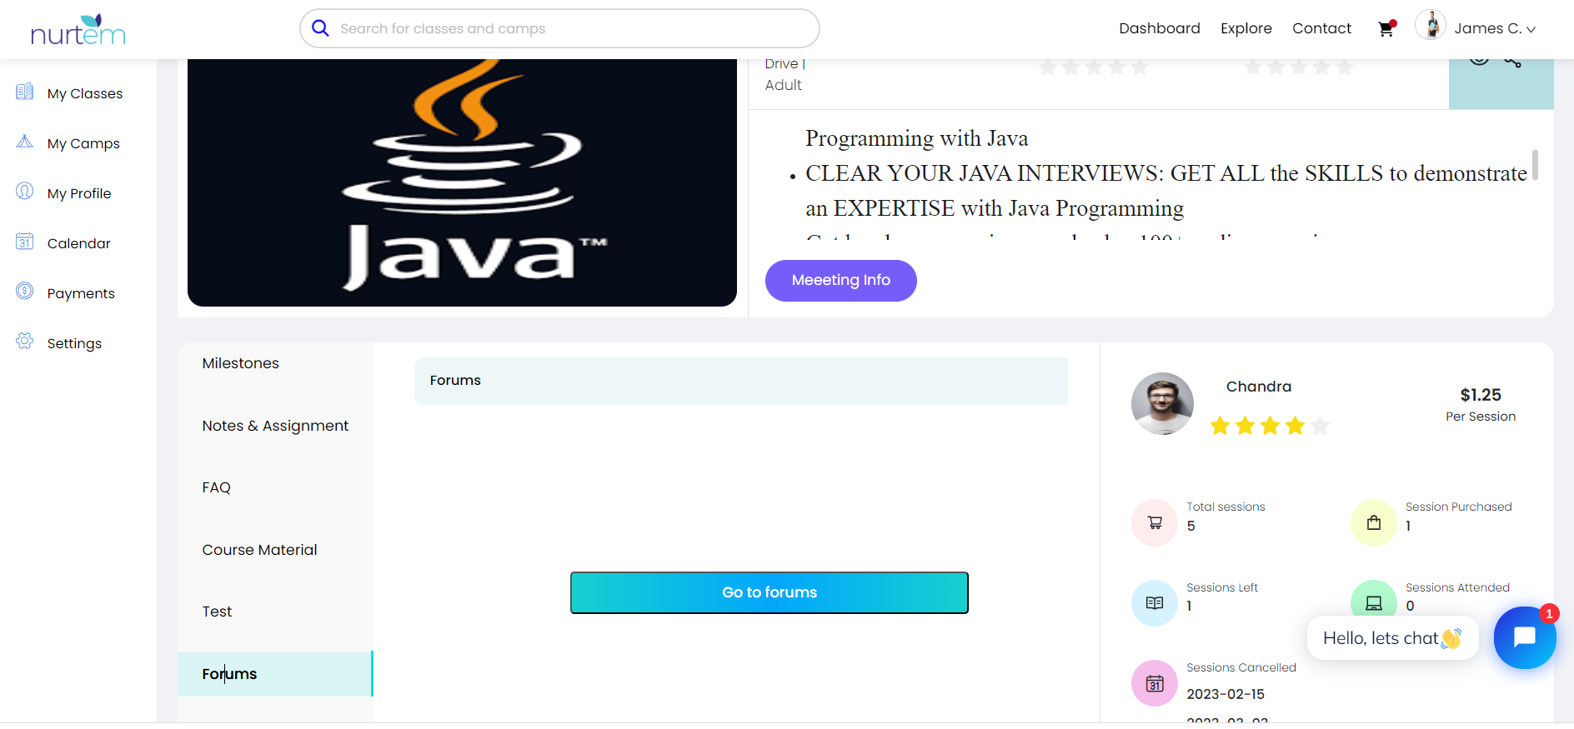The width and height of the screenshot is (1574, 729).
Task: Open the Notes & Assignment tab
Action: (275, 426)
